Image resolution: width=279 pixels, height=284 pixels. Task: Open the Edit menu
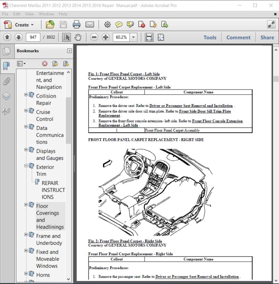click(17, 14)
